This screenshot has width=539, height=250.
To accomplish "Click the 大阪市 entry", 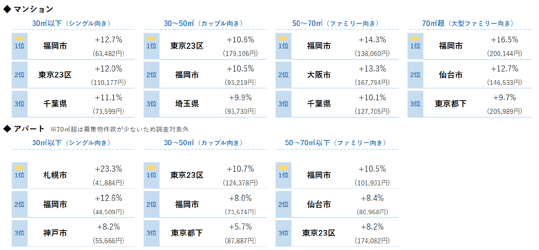I will click(319, 75).
